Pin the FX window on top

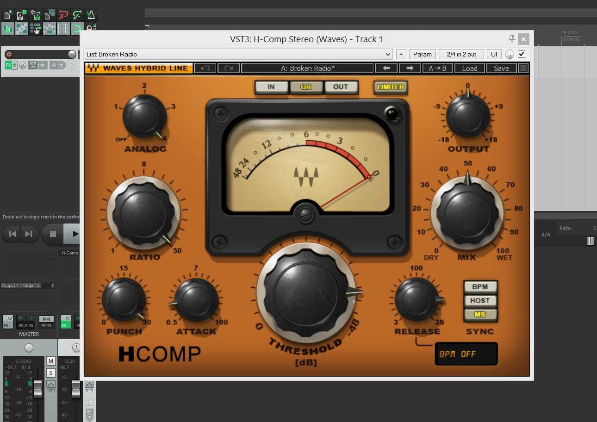coord(512,39)
